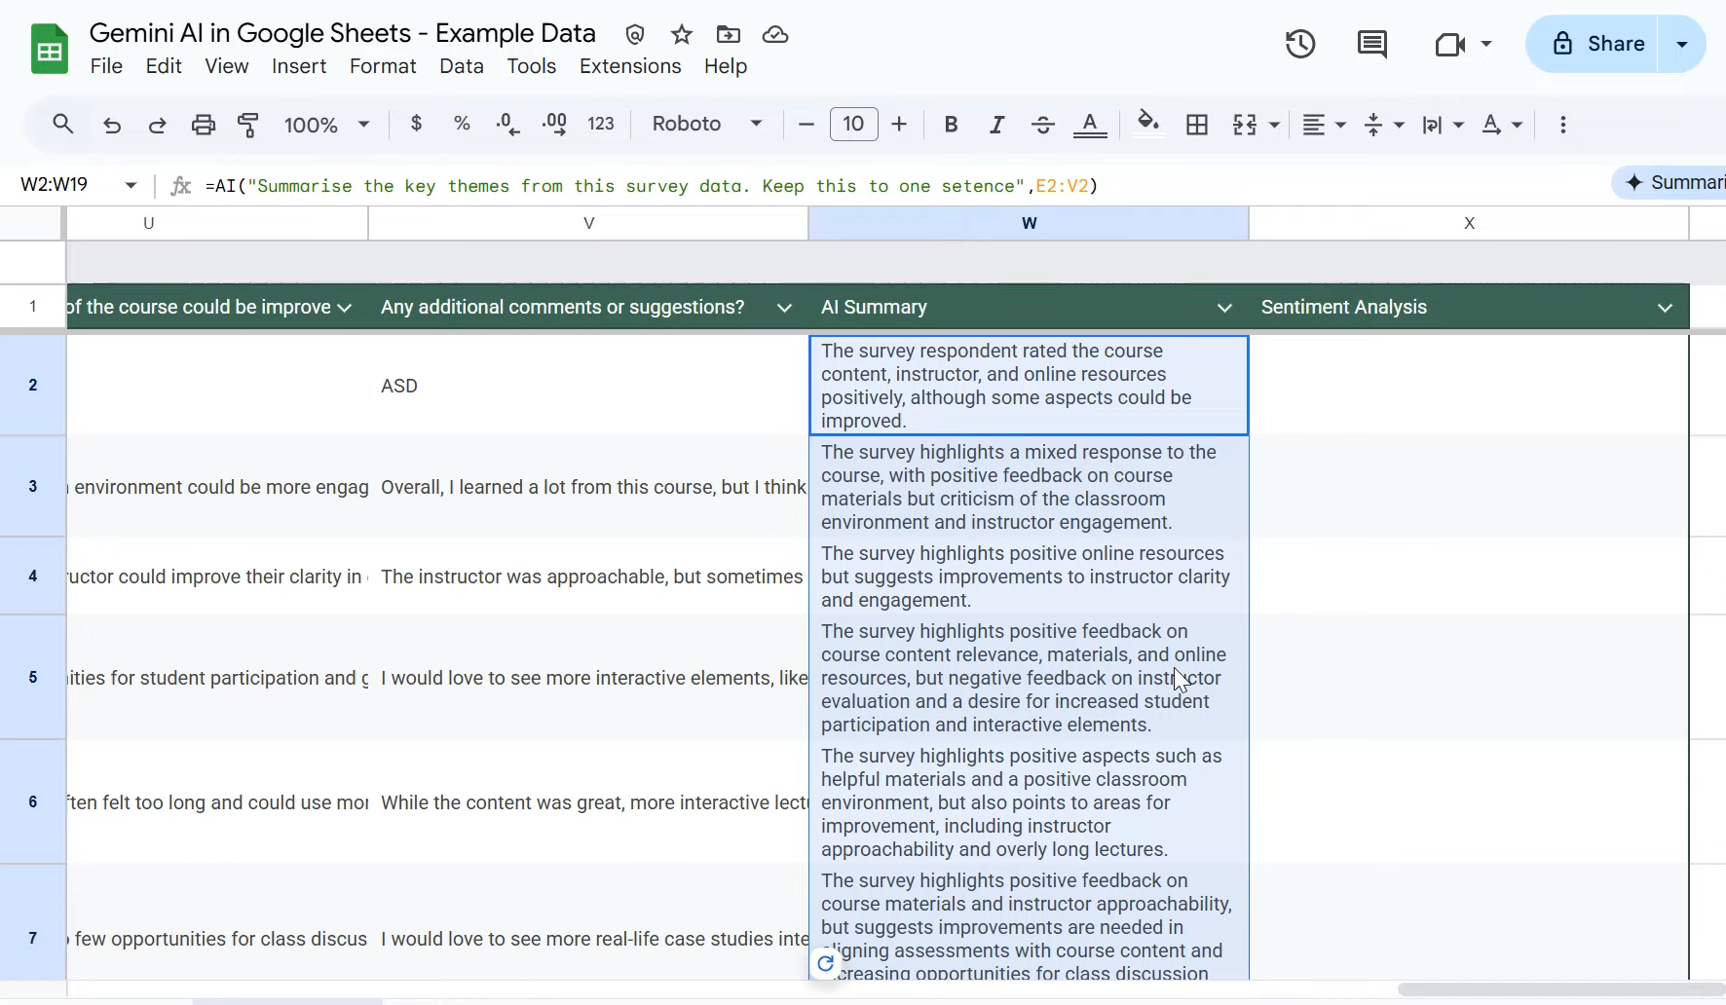Select column W header
The image size is (1726, 1005).
[1029, 223]
